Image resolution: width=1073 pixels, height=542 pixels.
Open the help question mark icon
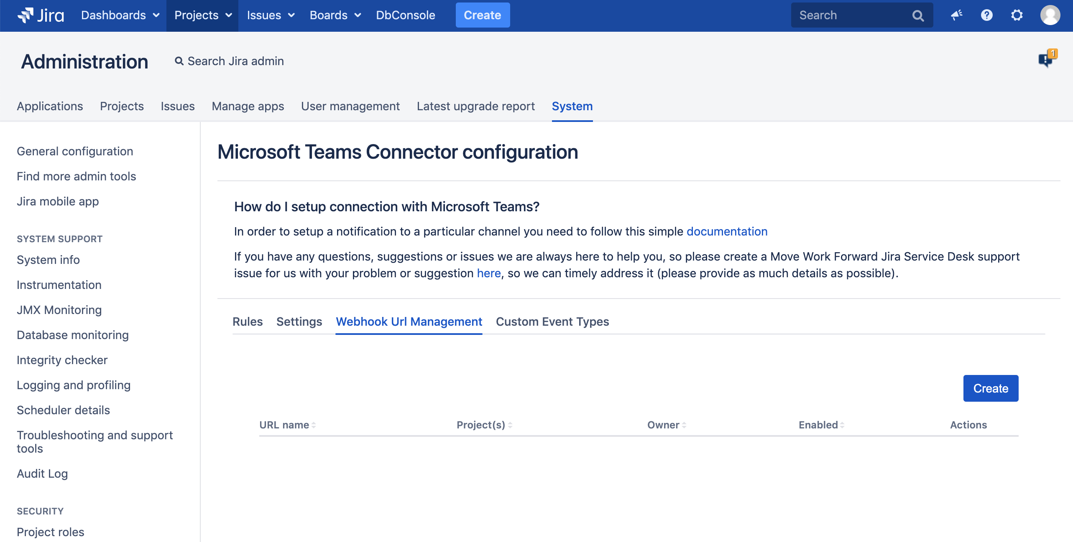pos(986,15)
